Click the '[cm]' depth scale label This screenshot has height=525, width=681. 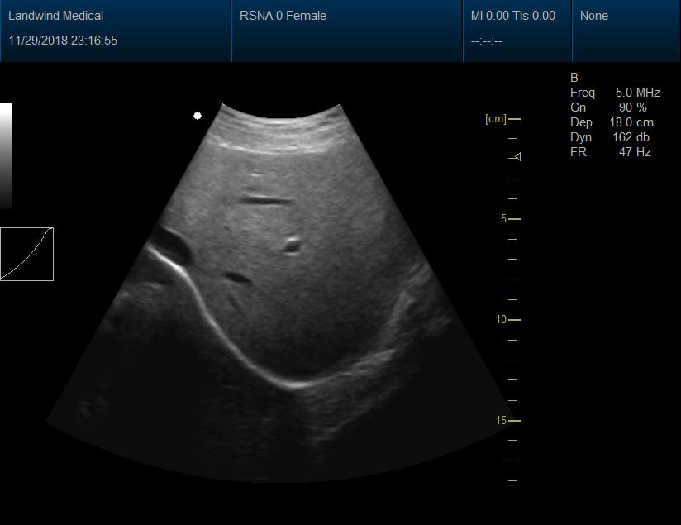496,119
